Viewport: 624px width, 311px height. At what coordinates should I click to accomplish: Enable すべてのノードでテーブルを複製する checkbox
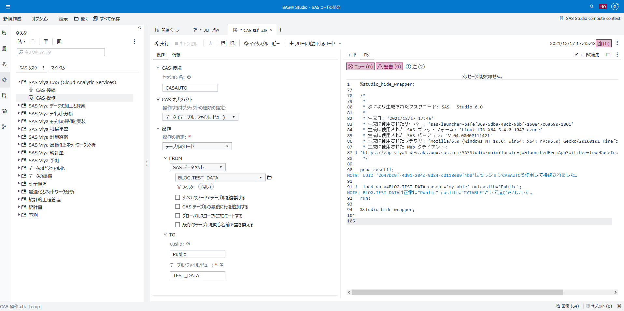[x=177, y=197]
